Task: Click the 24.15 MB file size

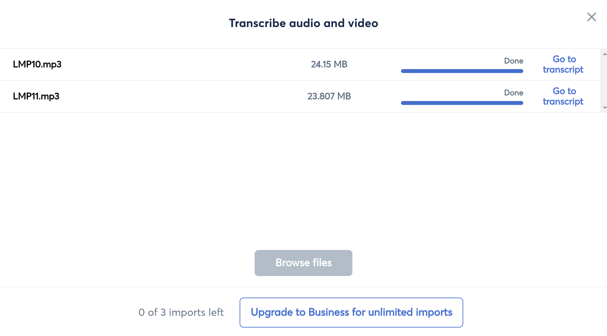Action: click(x=329, y=64)
